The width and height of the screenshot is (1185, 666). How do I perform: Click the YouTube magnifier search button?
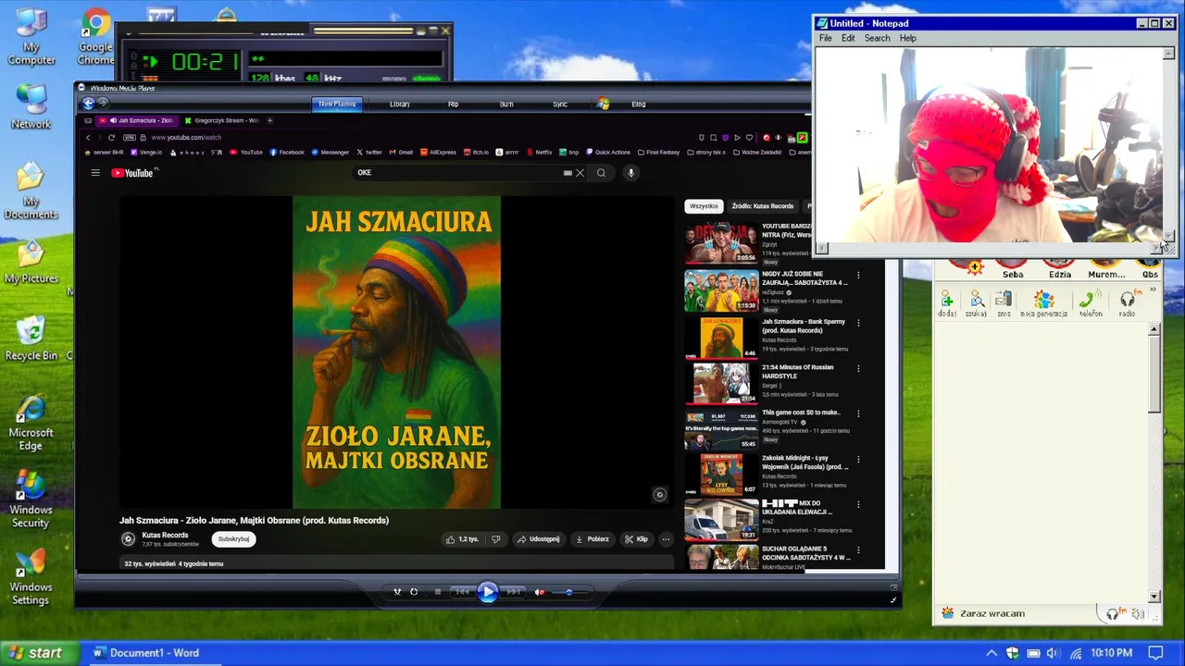601,173
